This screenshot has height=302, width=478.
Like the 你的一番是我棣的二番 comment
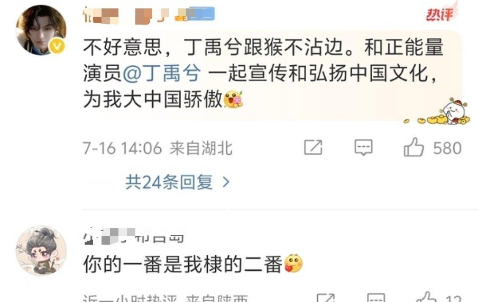coord(426,297)
